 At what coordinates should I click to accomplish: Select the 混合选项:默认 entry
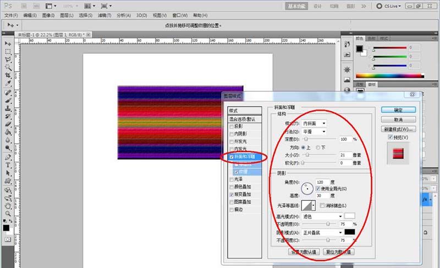point(245,119)
